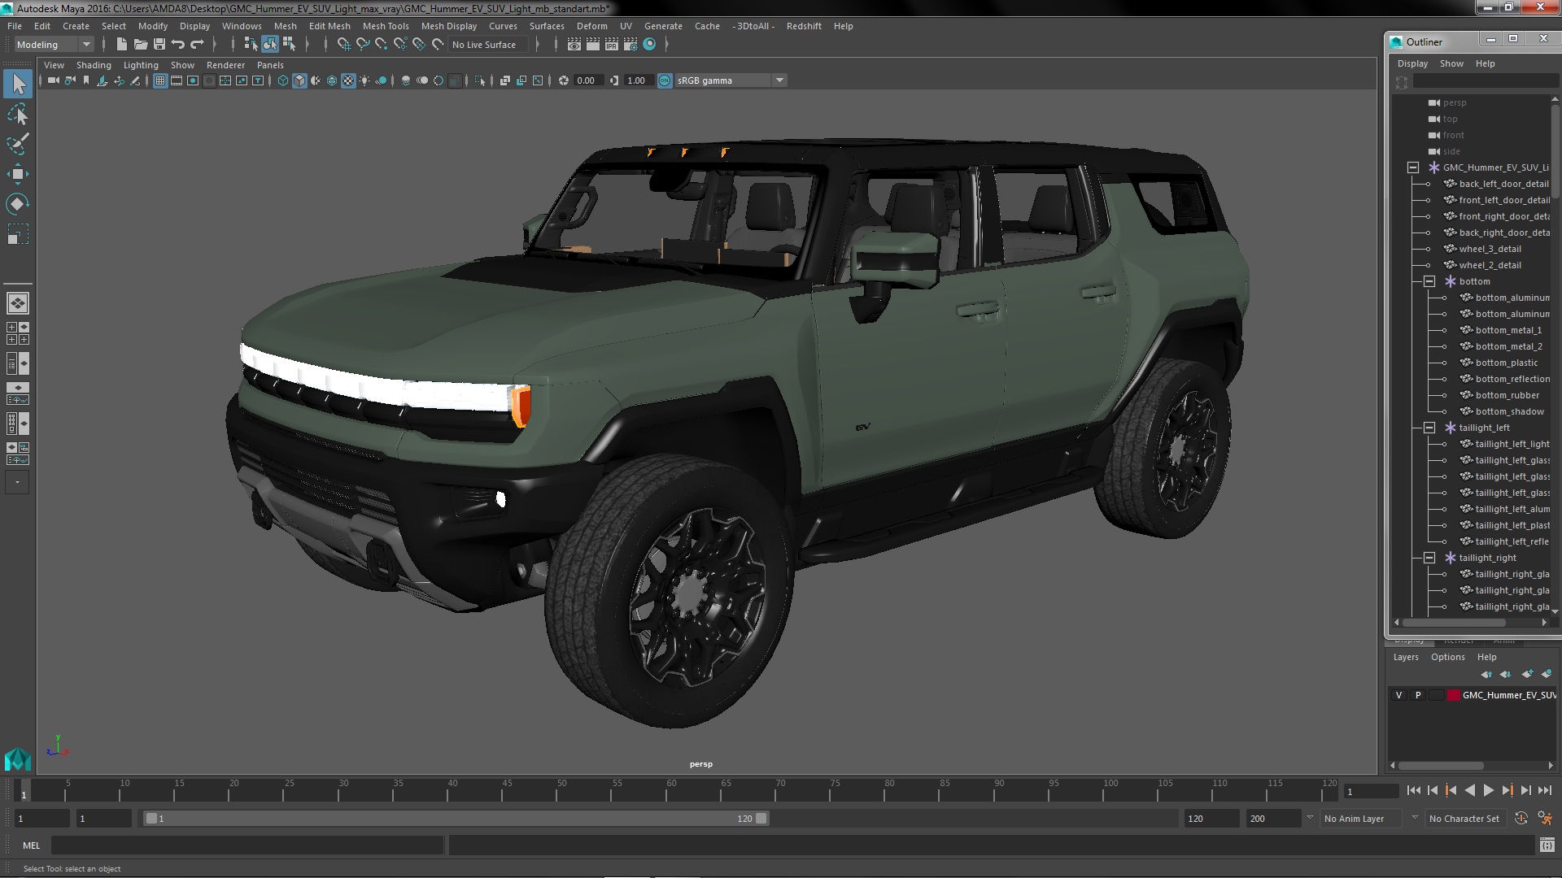Open Render Settings window

point(630,45)
